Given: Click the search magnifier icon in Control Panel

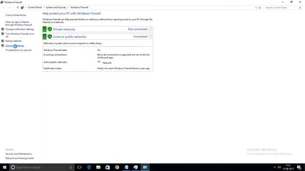Looking at the screenshot, I should click(300, 8).
